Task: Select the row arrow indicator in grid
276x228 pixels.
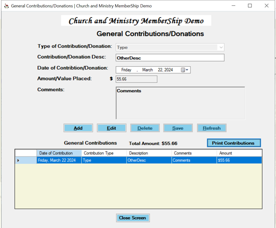Action: pyautogui.click(x=18, y=160)
